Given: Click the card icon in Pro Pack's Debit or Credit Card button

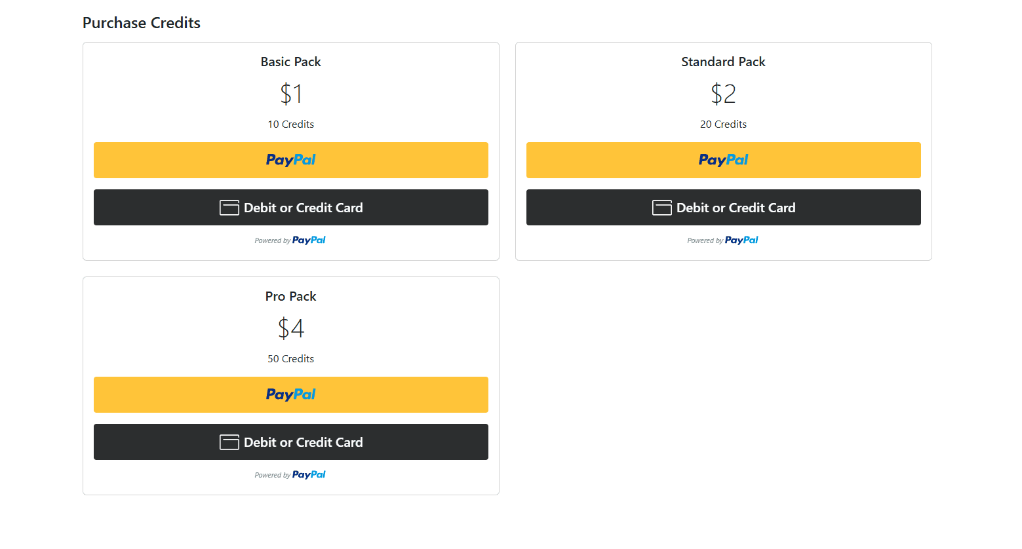Looking at the screenshot, I should pos(228,442).
